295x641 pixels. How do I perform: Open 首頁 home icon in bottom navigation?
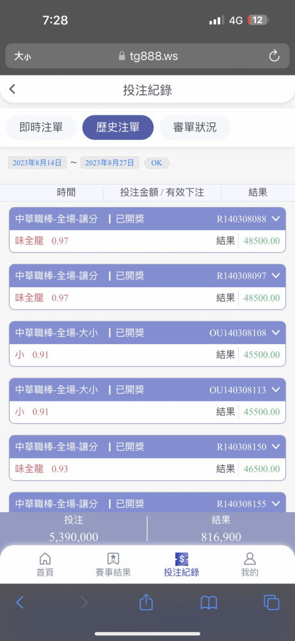click(45, 559)
